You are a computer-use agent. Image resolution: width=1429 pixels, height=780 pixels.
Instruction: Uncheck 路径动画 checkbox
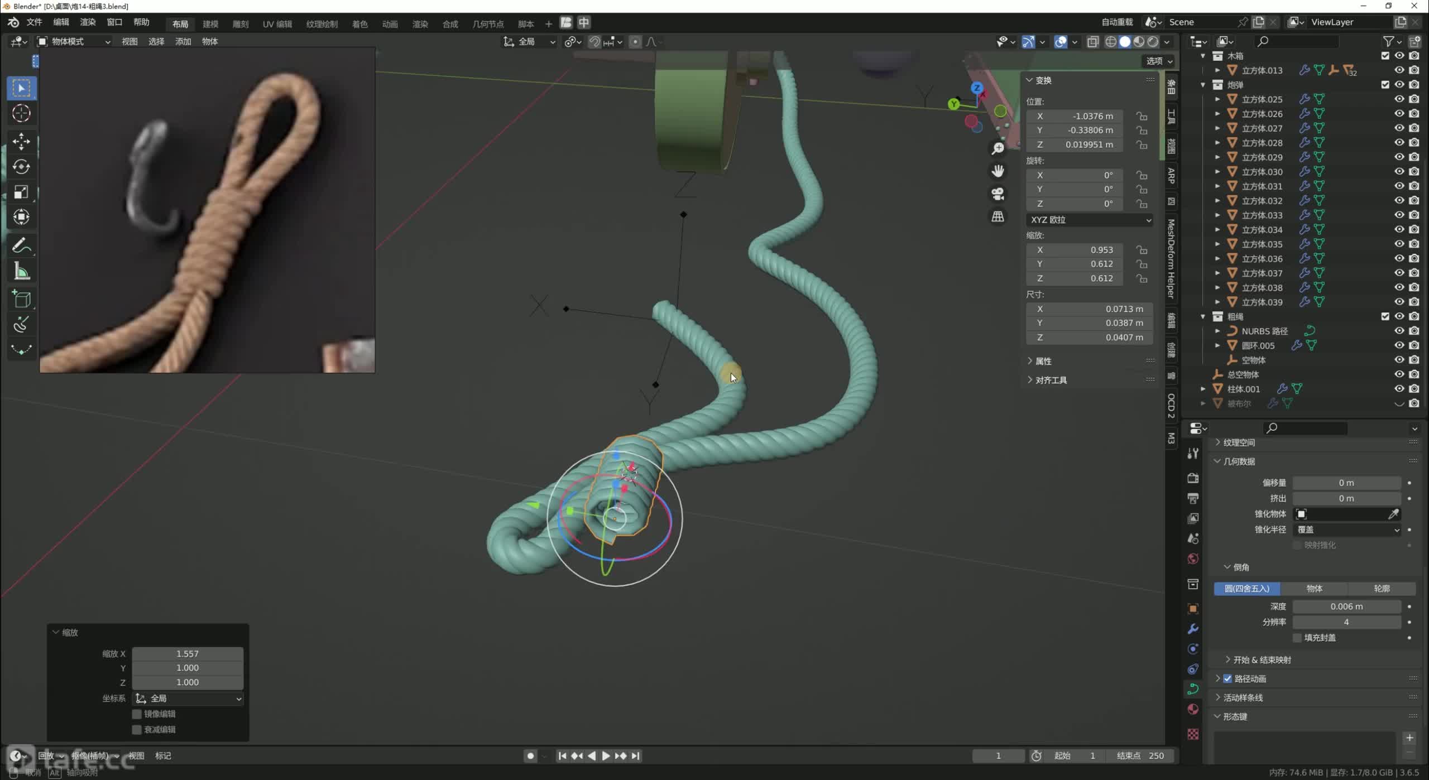tap(1227, 678)
